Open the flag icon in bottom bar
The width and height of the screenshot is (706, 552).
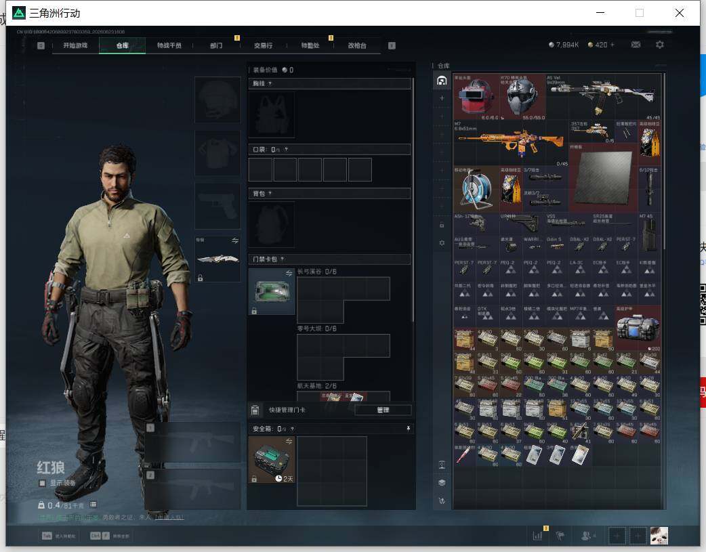(x=560, y=536)
